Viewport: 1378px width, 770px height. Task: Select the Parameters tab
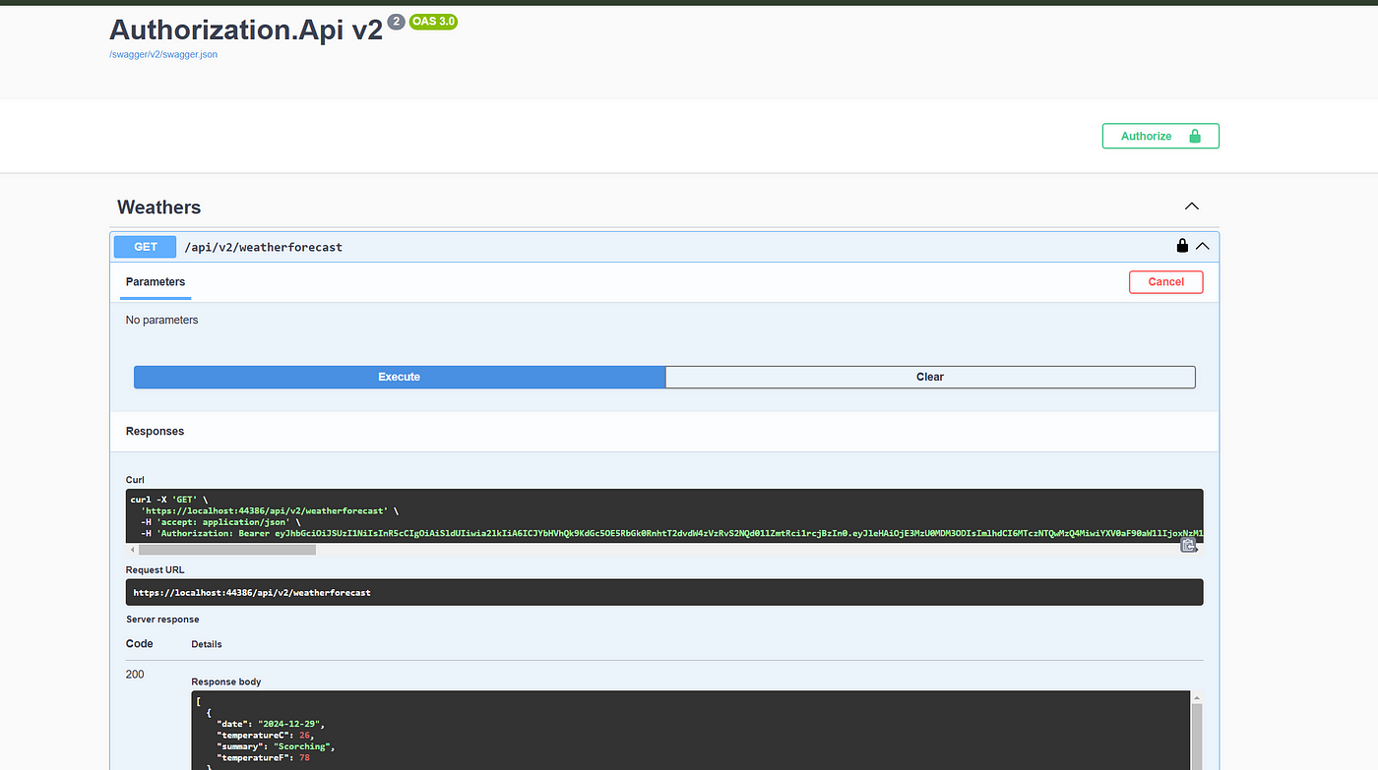(x=156, y=281)
